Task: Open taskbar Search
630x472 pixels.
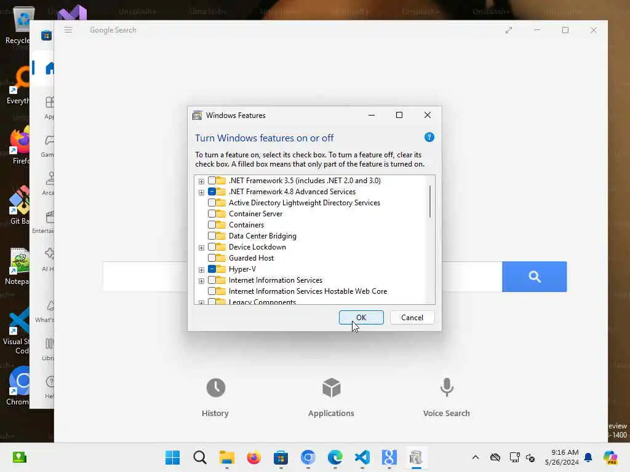Action: 200,457
